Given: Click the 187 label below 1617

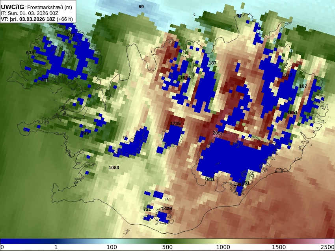Looking at the screenshot, I should click(303, 86).
